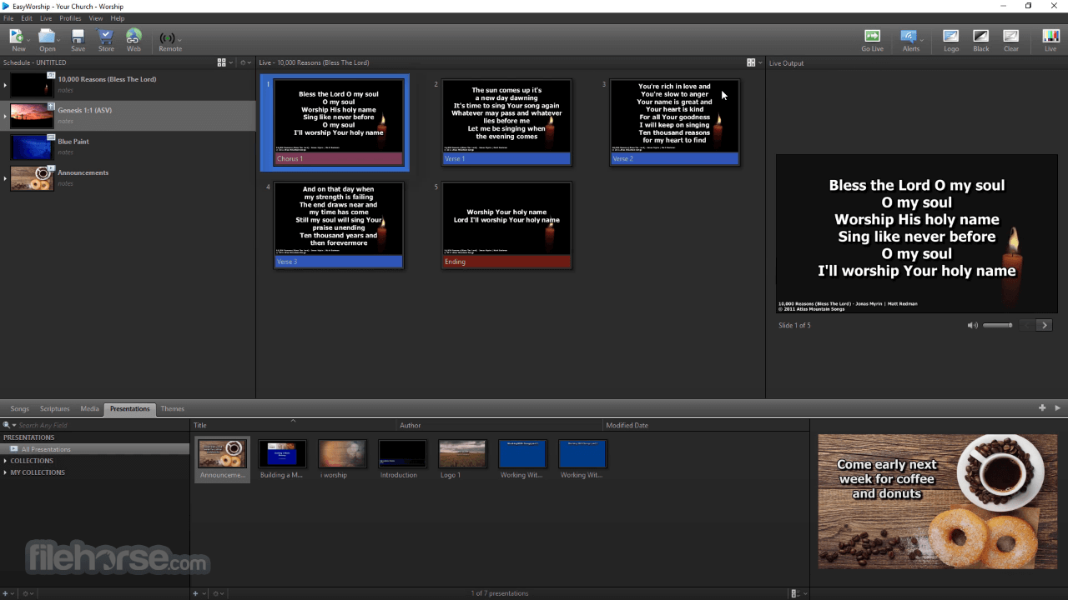The image size is (1068, 600).
Task: Click the Go Live icon
Action: [872, 36]
